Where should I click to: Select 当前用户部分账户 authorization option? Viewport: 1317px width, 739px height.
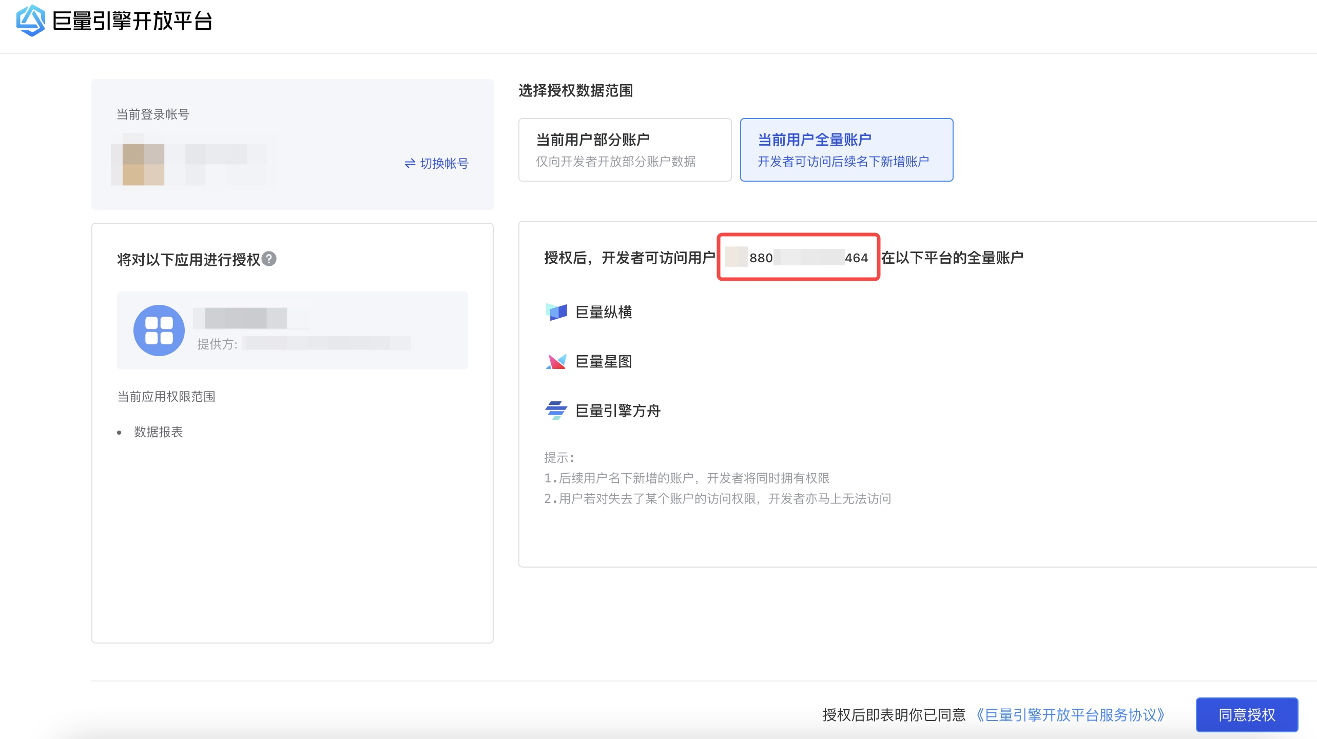point(625,150)
